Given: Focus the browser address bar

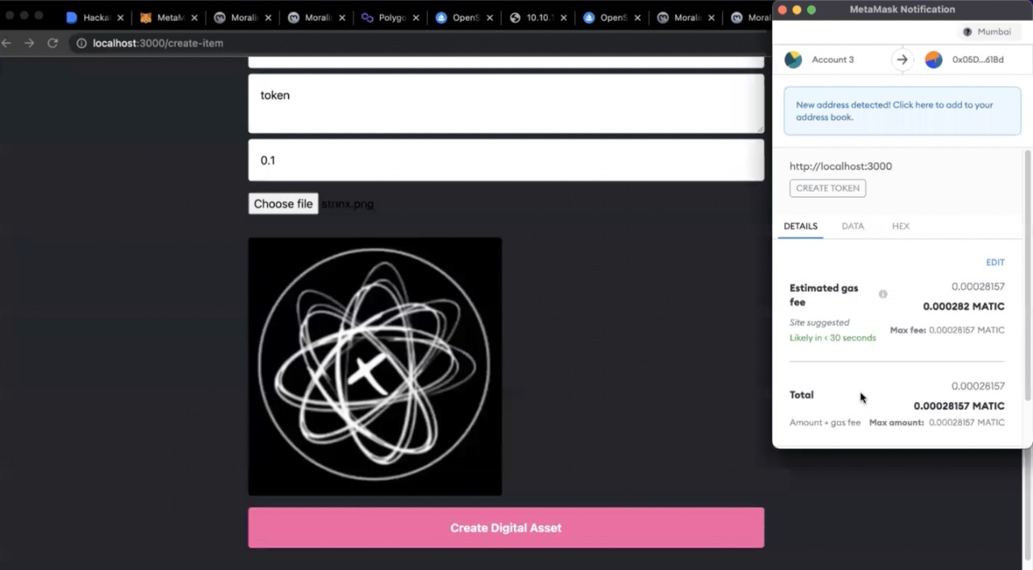Looking at the screenshot, I should pos(420,43).
